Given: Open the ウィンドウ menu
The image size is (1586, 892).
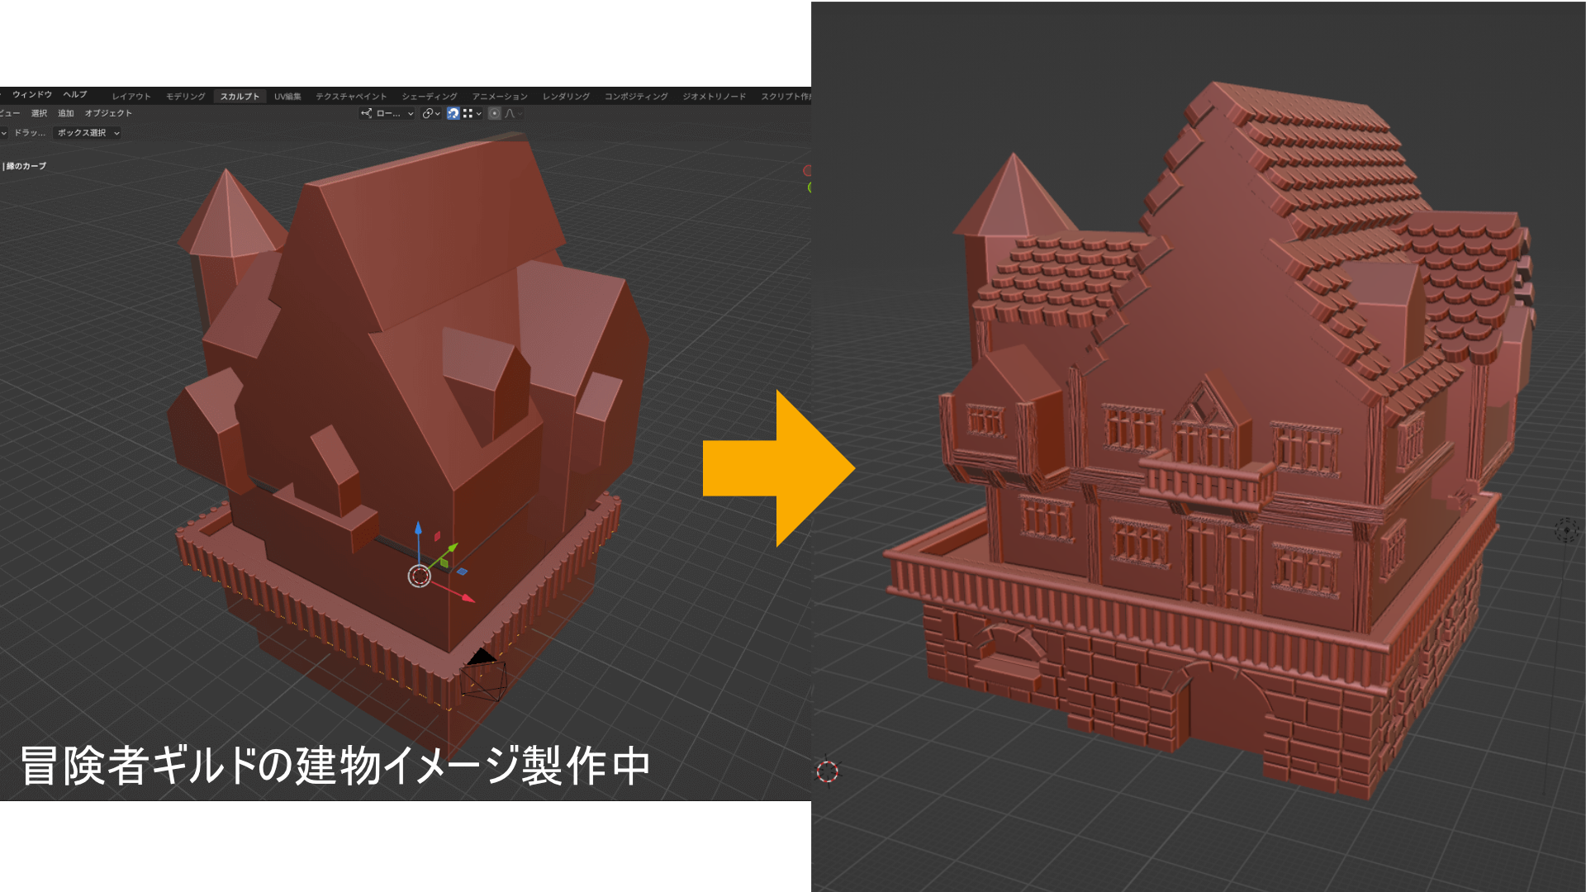Looking at the screenshot, I should click(x=32, y=95).
